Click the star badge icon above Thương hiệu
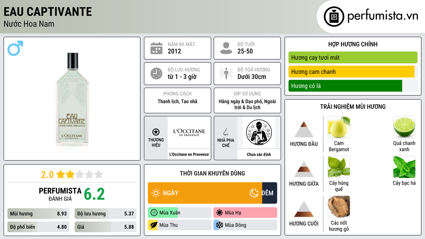 coord(156,132)
